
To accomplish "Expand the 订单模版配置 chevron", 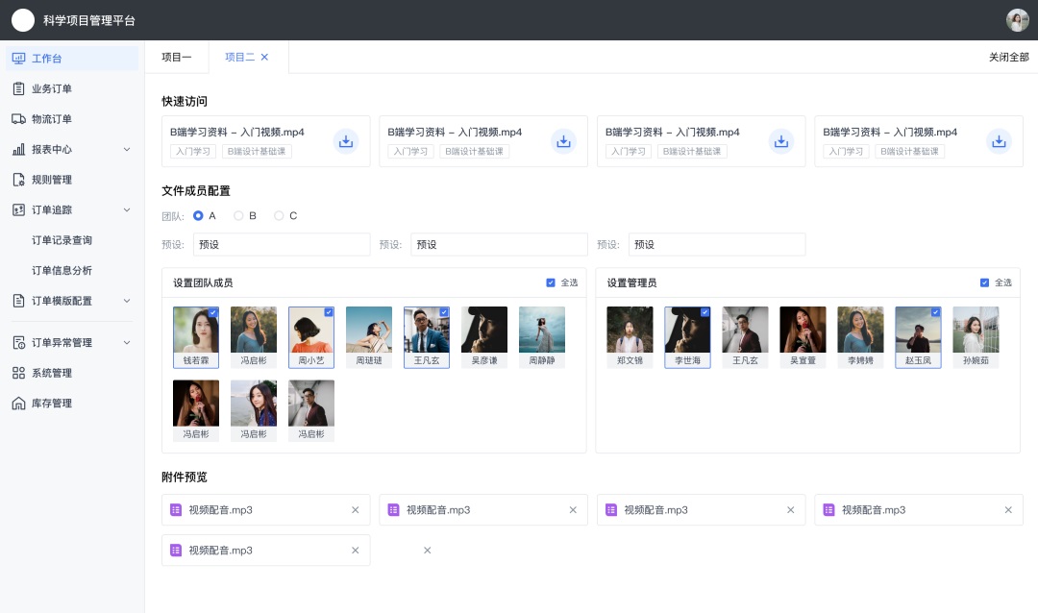I will coord(127,301).
